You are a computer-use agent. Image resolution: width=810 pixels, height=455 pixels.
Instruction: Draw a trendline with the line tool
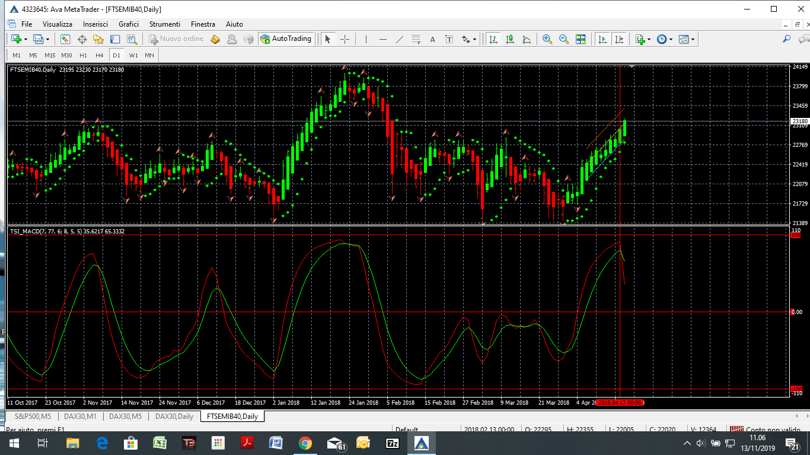[399, 39]
